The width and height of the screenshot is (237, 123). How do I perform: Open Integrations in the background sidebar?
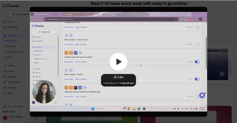12,82
